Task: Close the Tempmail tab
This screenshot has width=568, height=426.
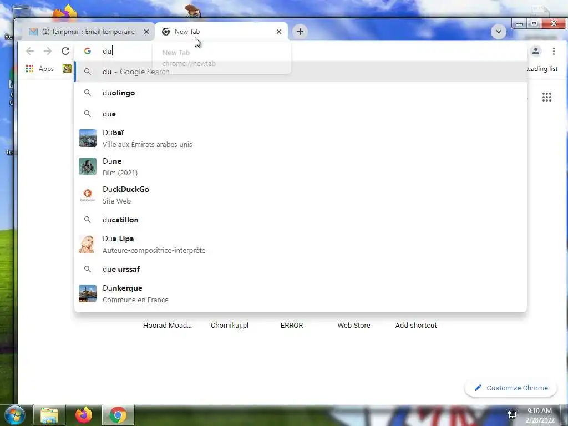Action: click(x=146, y=32)
